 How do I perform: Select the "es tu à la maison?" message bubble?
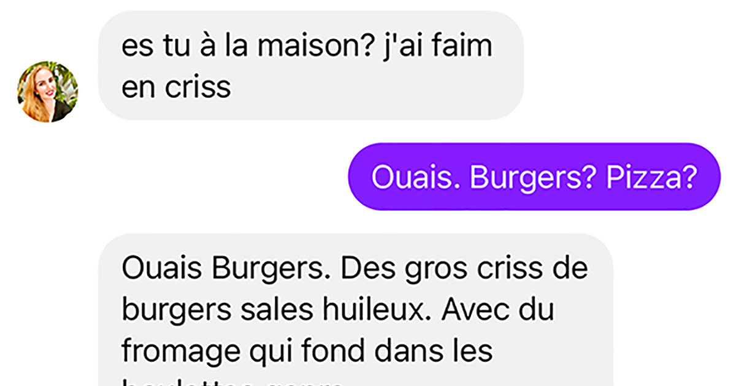click(x=311, y=65)
